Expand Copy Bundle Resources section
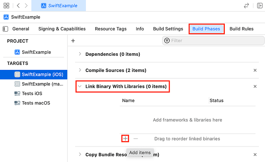The width and height of the screenshot is (265, 162). (x=80, y=154)
